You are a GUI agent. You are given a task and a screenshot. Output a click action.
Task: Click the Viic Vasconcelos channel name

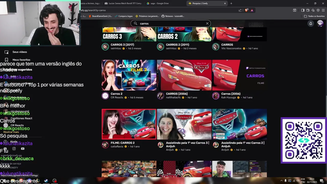point(231,48)
